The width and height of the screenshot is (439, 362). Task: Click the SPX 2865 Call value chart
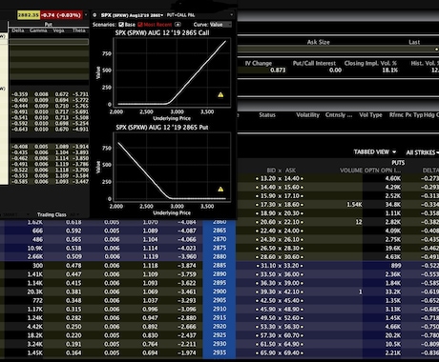pyautogui.click(x=172, y=73)
